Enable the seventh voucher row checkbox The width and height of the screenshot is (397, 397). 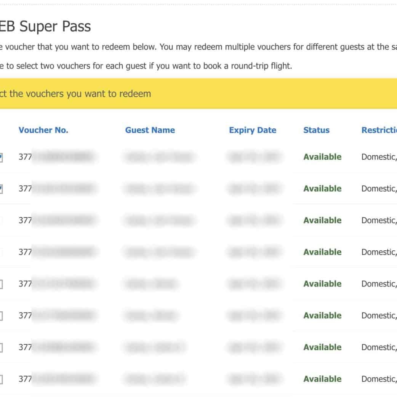(x=1, y=347)
